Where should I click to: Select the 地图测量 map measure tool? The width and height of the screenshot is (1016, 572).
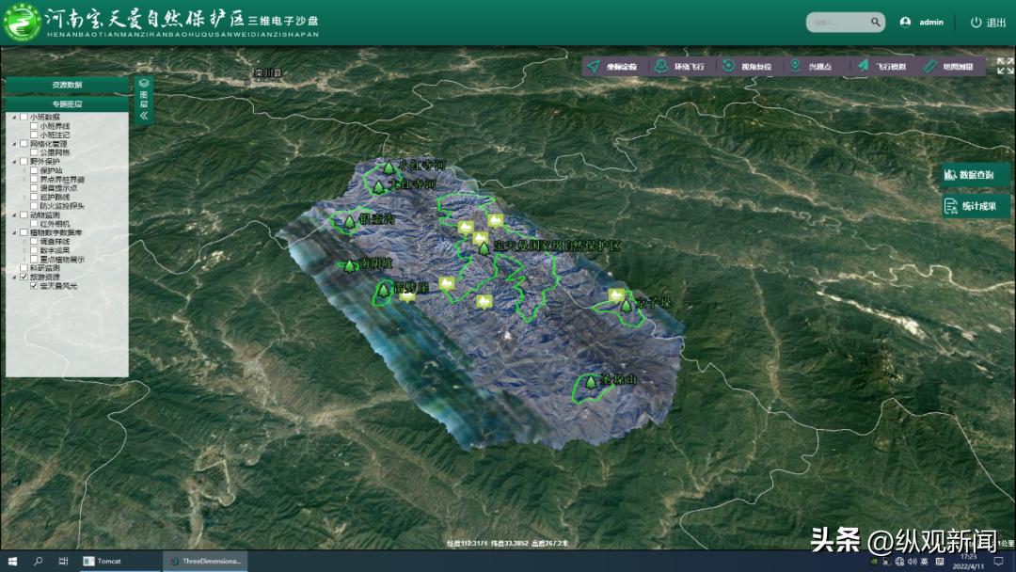tap(950, 67)
